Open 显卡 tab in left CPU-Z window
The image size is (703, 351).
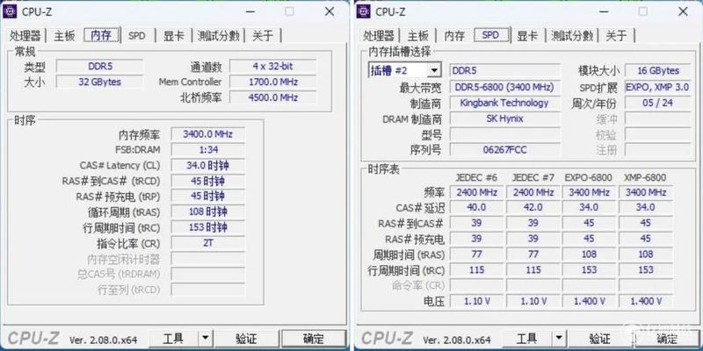pyautogui.click(x=173, y=36)
